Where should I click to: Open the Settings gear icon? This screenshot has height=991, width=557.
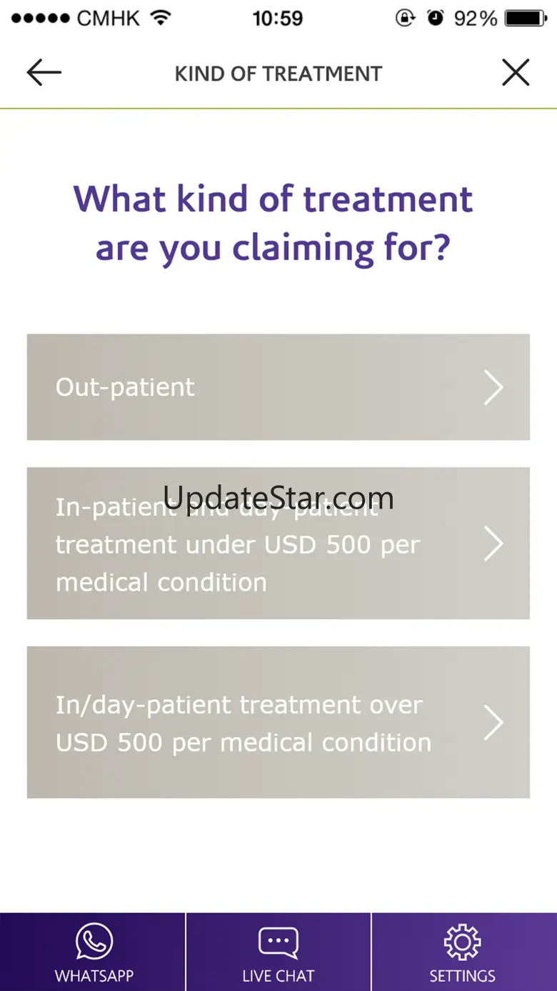pyautogui.click(x=463, y=942)
